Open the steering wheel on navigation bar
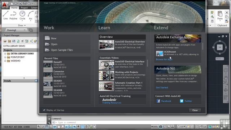This screenshot has width=231, height=130. 226,70
